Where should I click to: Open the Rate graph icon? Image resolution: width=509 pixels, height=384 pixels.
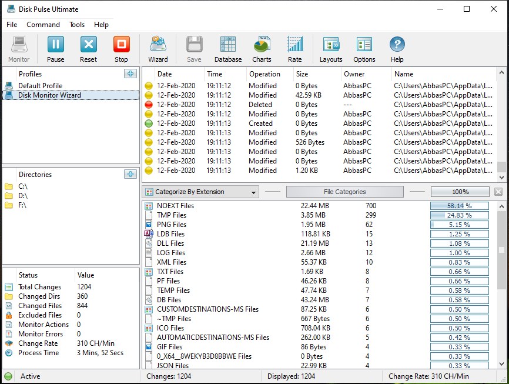[x=294, y=45]
